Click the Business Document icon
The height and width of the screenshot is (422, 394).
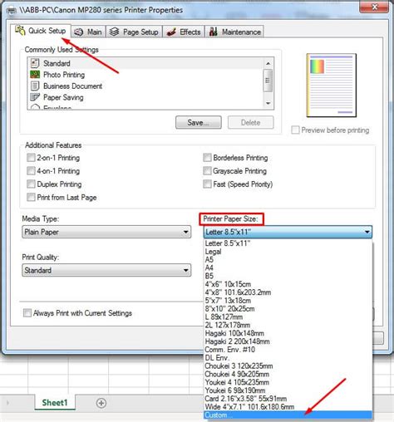coord(35,86)
